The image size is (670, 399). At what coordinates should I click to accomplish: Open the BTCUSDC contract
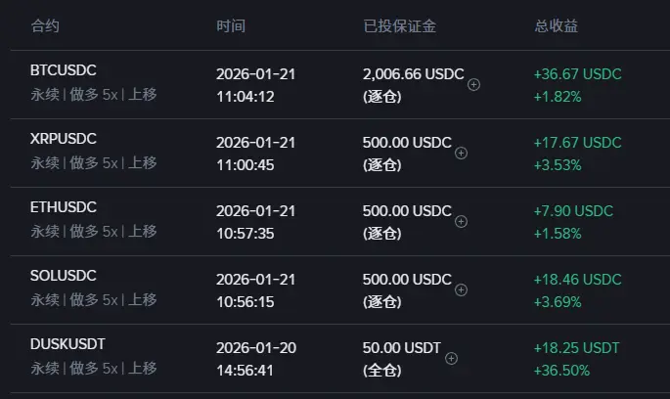pos(64,70)
